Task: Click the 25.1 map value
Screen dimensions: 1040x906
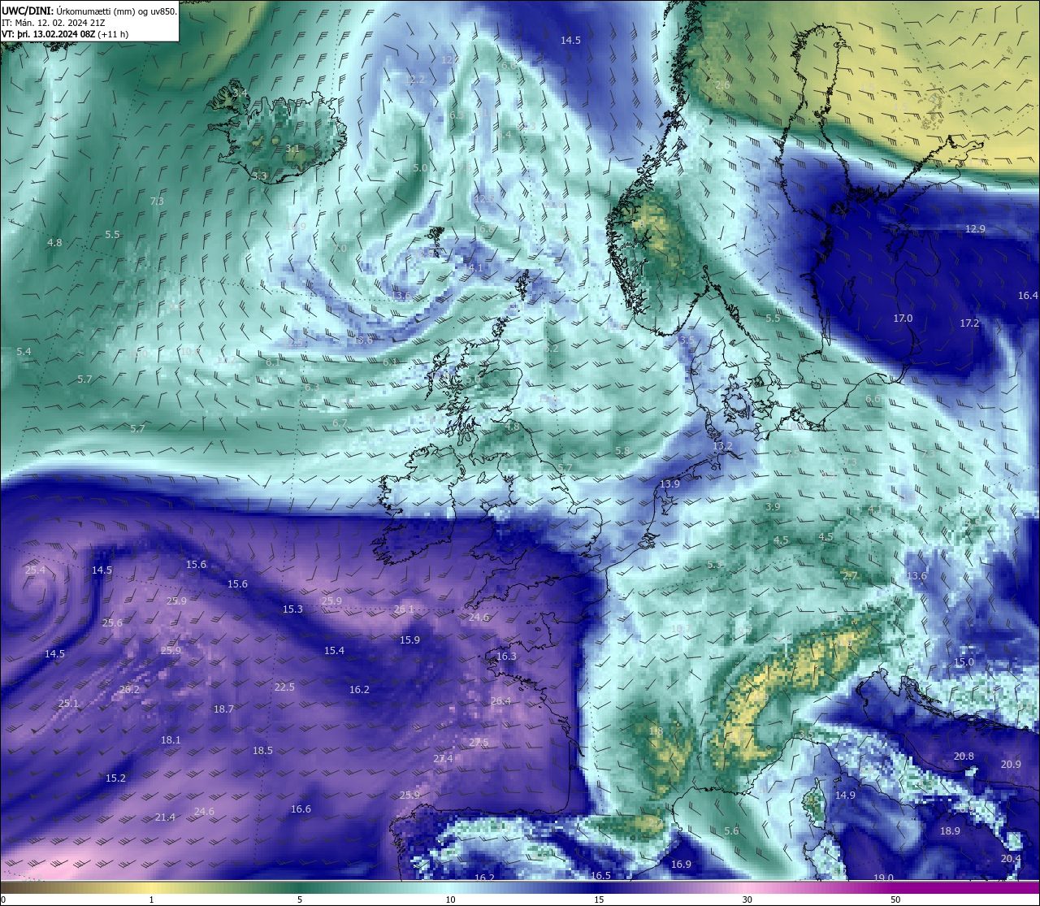Action: 68,703
